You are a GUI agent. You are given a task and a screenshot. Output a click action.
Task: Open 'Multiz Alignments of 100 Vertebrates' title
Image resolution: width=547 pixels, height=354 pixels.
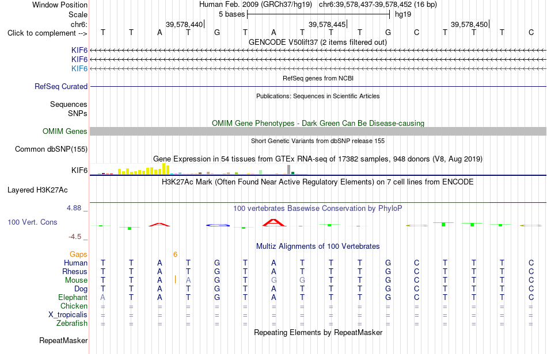pos(318,247)
